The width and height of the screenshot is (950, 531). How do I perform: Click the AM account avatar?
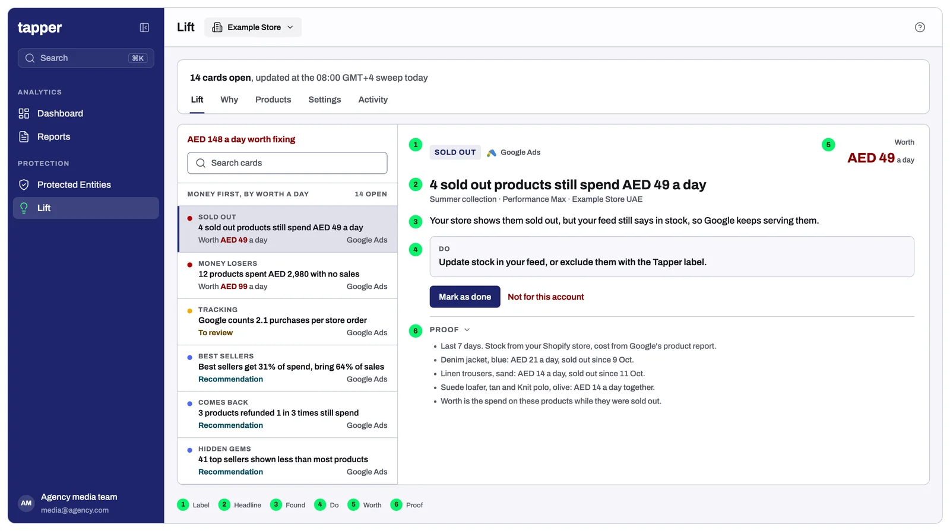pos(26,503)
